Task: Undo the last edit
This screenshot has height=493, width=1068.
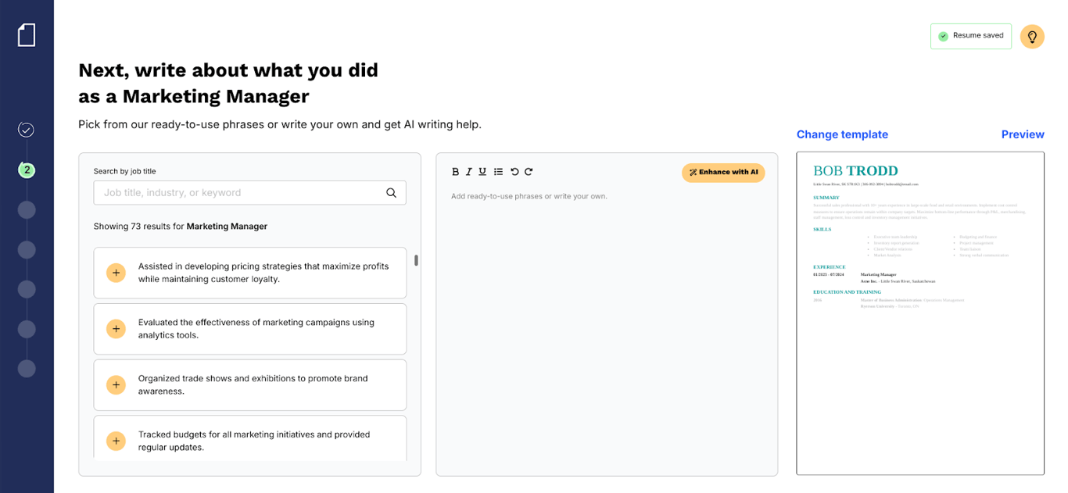Action: click(x=514, y=172)
